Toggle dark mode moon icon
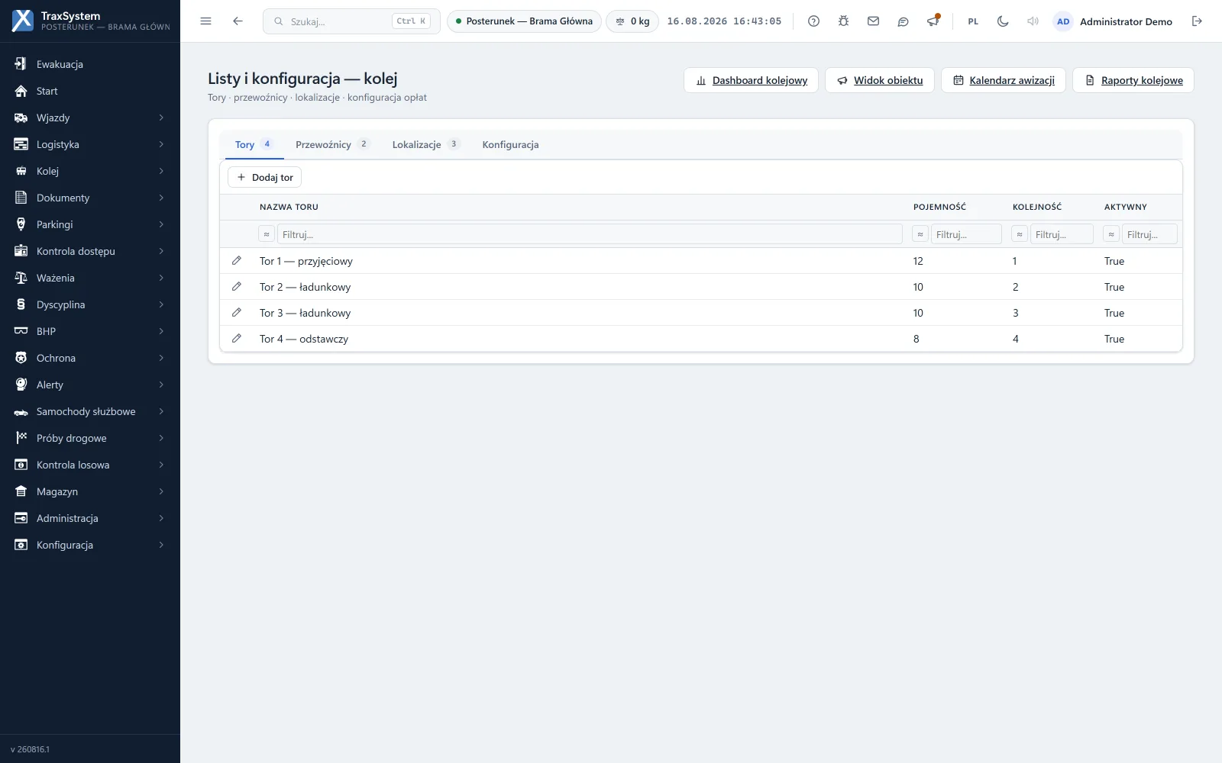This screenshot has width=1222, height=763. (x=1003, y=21)
